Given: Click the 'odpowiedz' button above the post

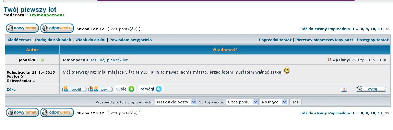Looking at the screenshot, I should click(57, 28).
